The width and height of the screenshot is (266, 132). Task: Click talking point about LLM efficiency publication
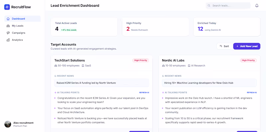click(206, 110)
